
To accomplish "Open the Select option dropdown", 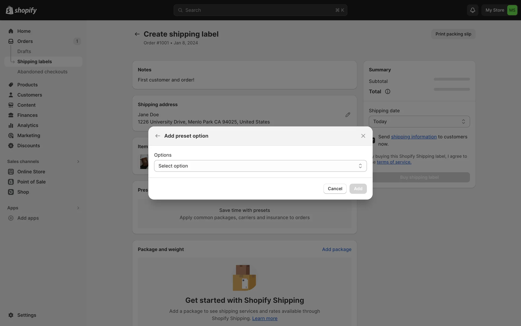I will pos(260,166).
